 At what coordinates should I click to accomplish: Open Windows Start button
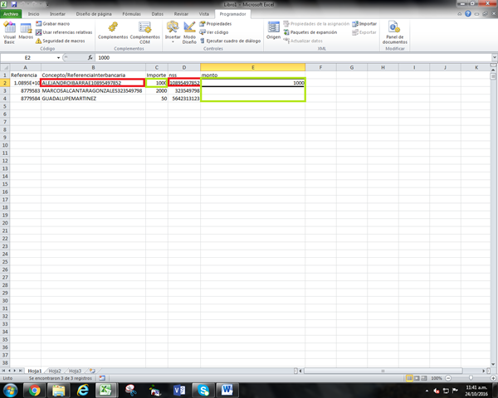[x=11, y=390]
